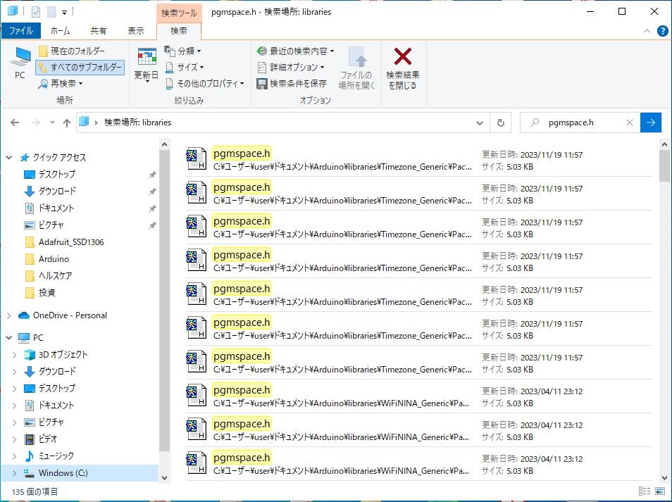672x502 pixels.
Task: Open the 分類 kind filter dropdown
Action: [x=183, y=51]
